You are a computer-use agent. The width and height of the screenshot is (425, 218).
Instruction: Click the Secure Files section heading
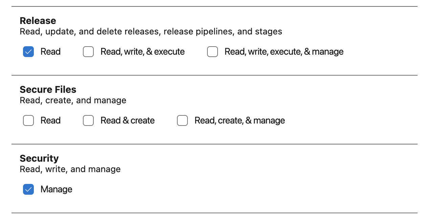tap(48, 89)
